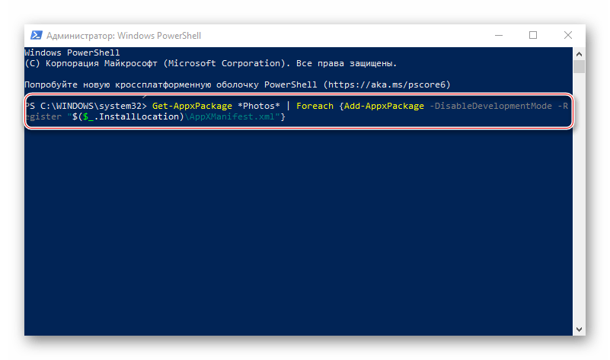Click the scrollbar up arrow
This screenshot has width=610, height=360.
pyautogui.click(x=579, y=53)
